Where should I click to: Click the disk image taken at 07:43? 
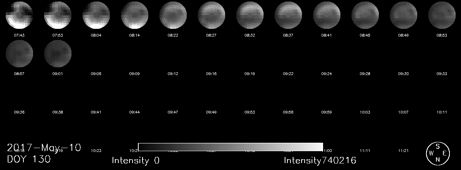click(x=19, y=15)
